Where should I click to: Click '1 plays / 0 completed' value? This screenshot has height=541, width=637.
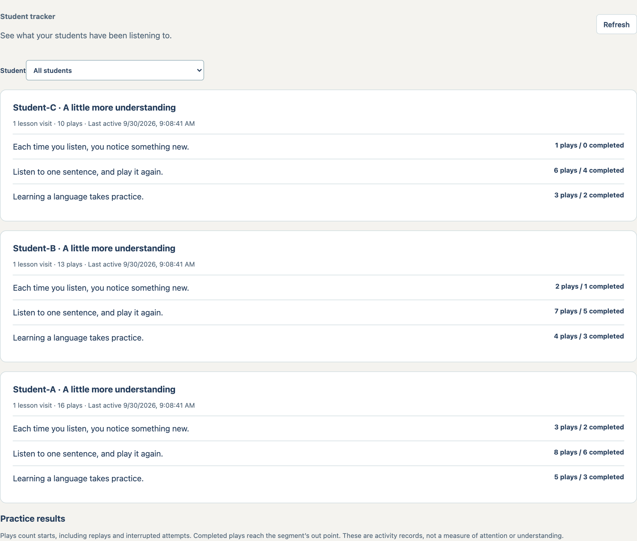[589, 145]
